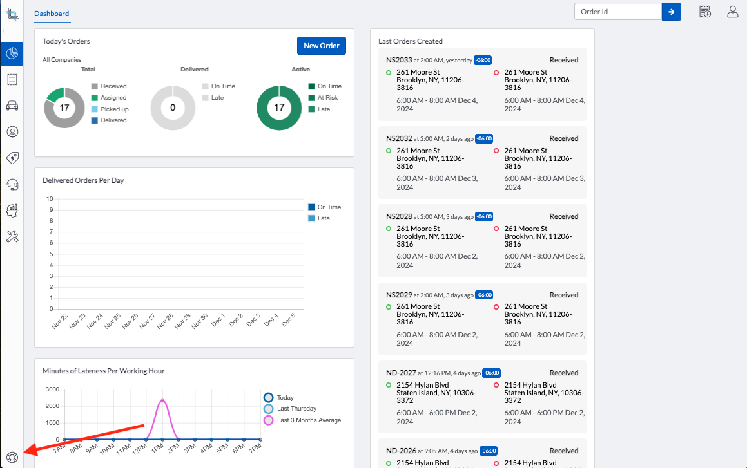Toggle Today series in lateness chart
The height and width of the screenshot is (468, 747).
coord(278,398)
